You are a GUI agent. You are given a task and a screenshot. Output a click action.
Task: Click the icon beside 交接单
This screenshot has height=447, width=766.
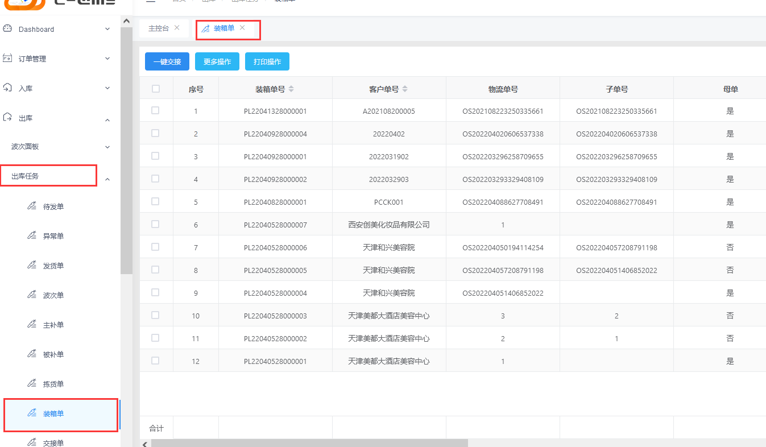pos(32,442)
